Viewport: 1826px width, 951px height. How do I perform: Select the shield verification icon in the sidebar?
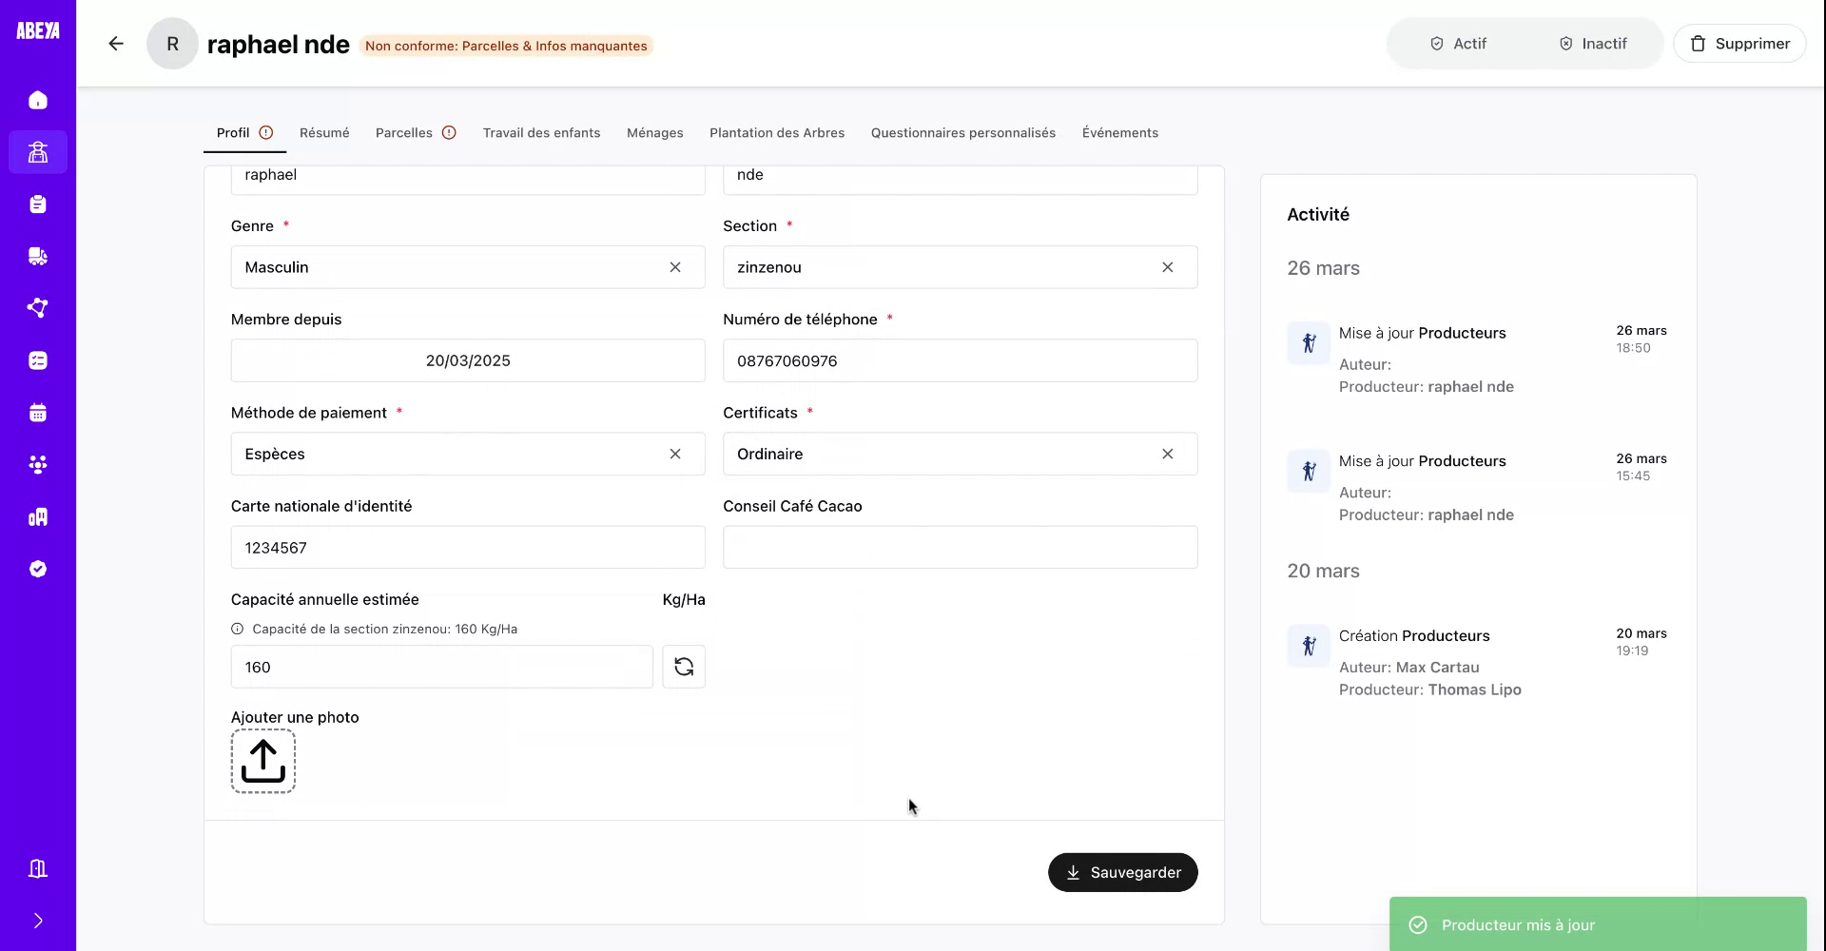coord(38,568)
